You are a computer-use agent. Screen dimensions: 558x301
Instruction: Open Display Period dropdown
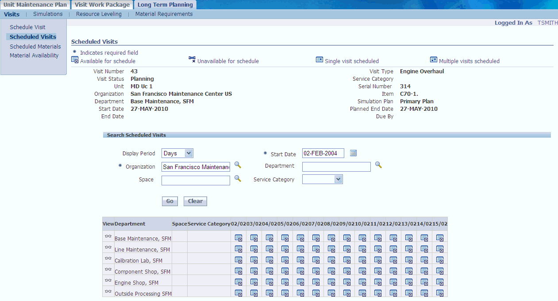point(177,153)
